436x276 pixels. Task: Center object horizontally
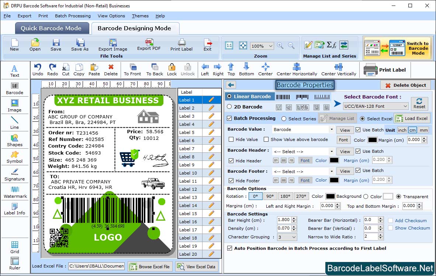(x=297, y=69)
